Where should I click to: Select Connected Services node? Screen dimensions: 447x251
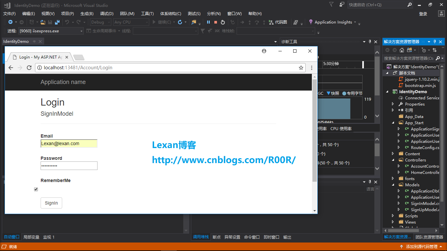pos(422,98)
